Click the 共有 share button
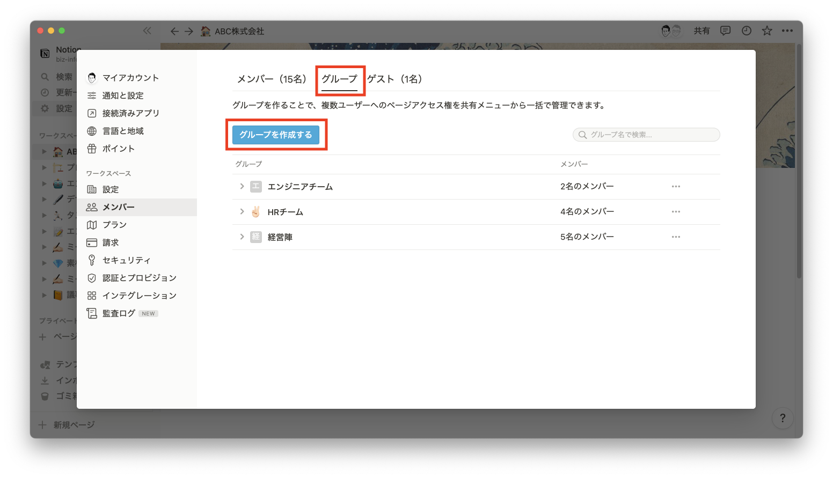This screenshot has height=478, width=833. click(702, 31)
